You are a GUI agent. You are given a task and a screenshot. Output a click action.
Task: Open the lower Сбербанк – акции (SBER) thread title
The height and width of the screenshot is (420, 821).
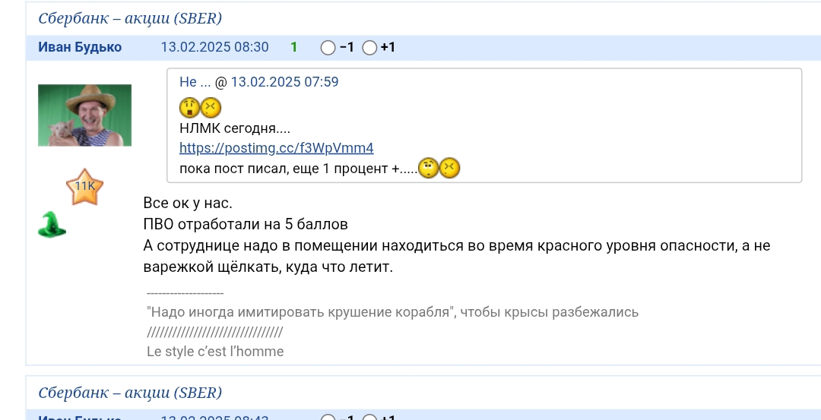pos(130,393)
